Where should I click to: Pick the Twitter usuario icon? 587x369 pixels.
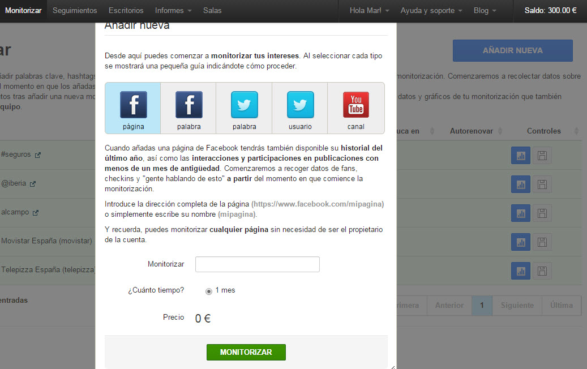pos(300,108)
